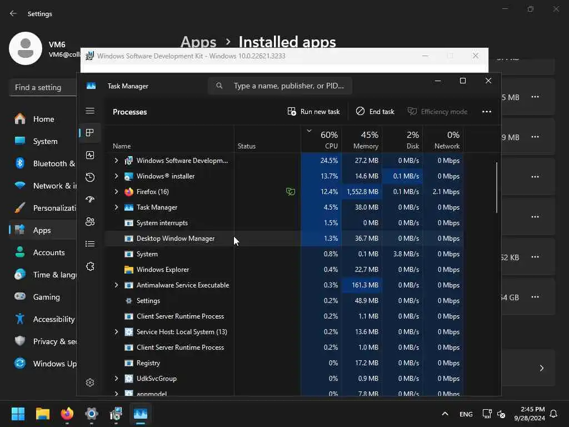The width and height of the screenshot is (569, 427).
Task: Expand the Windows installer process row
Action: pos(116,176)
